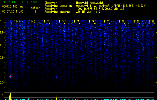This screenshot has height=100, width=157.
Task: Click the 1147 time marker
Action: (x=107, y=21)
